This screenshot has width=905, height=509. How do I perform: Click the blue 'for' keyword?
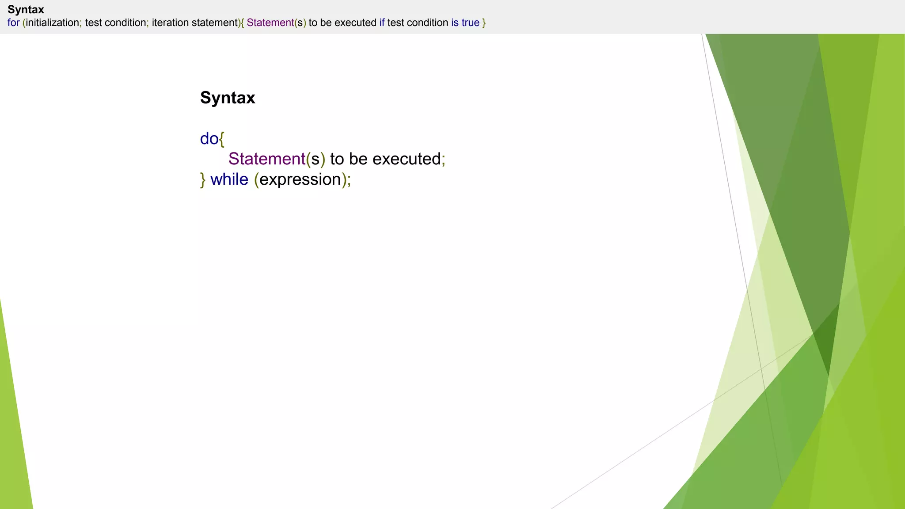pos(13,23)
